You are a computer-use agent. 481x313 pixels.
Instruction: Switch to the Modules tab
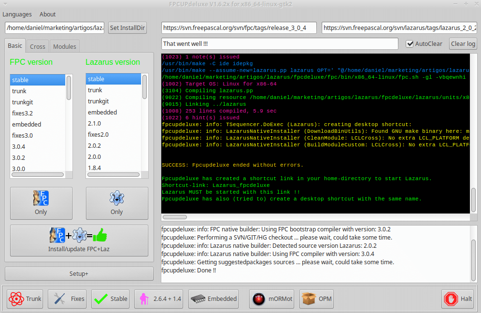pyautogui.click(x=64, y=46)
